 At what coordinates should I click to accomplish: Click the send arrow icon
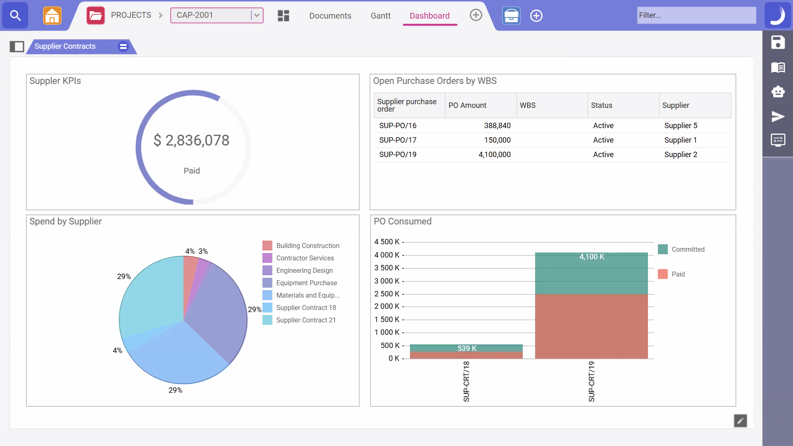(778, 117)
